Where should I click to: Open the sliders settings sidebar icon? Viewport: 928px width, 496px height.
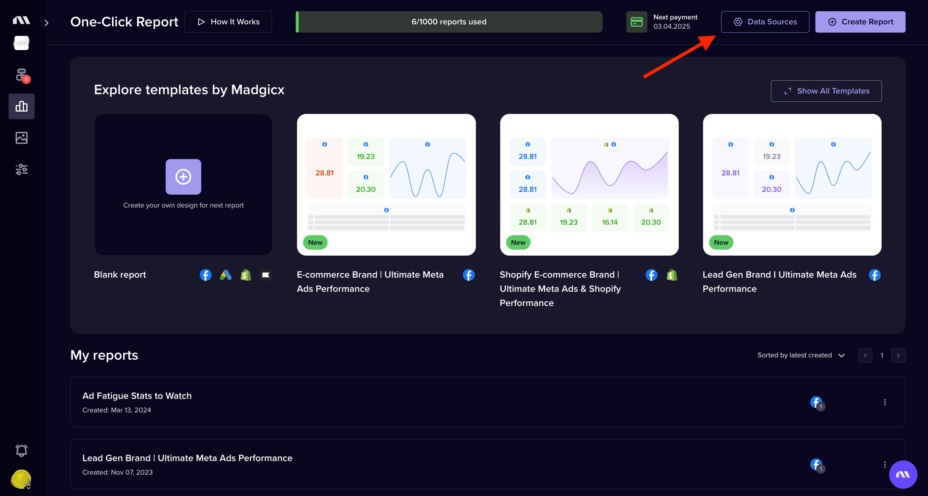pyautogui.click(x=22, y=169)
